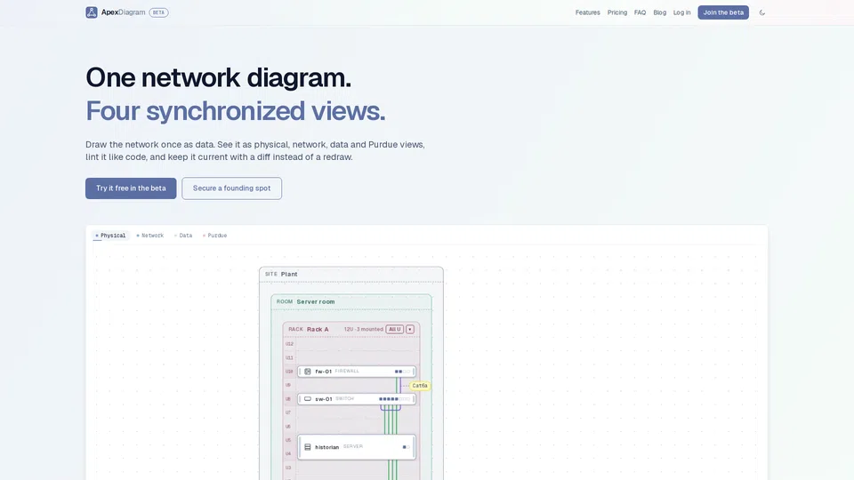Click the port indicators on sw-01
Viewport: 854px width, 480px height.
pos(394,399)
